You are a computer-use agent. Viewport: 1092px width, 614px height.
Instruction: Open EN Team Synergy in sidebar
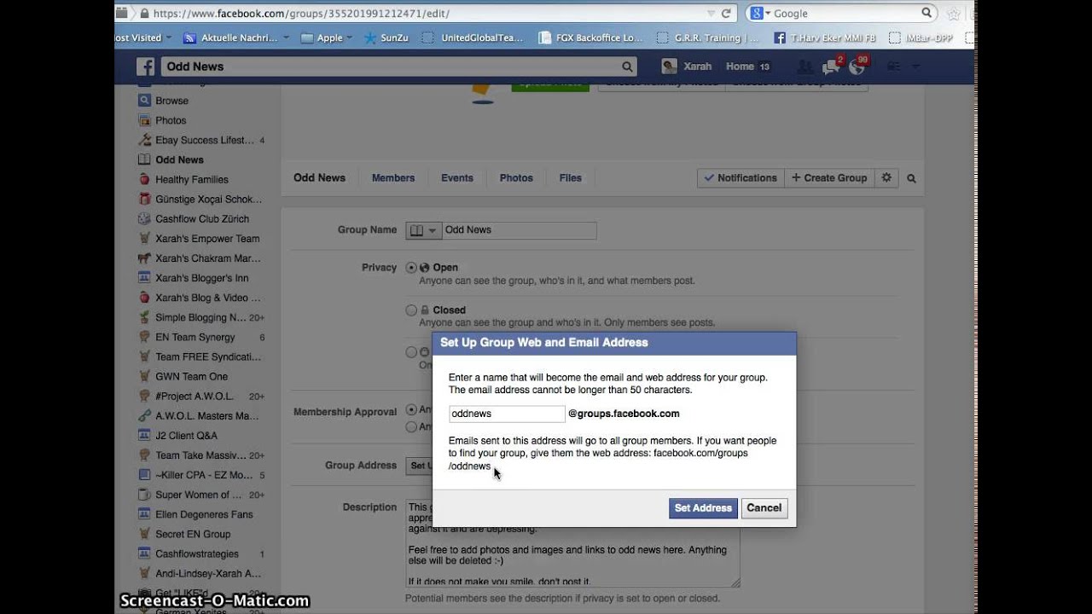click(195, 337)
